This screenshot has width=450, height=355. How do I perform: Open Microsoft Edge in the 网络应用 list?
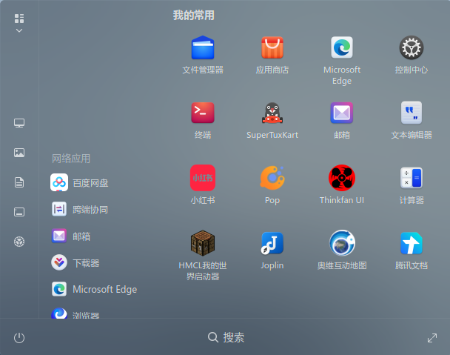[94, 289]
